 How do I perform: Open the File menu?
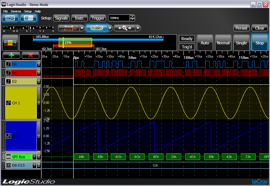coord(5,11)
